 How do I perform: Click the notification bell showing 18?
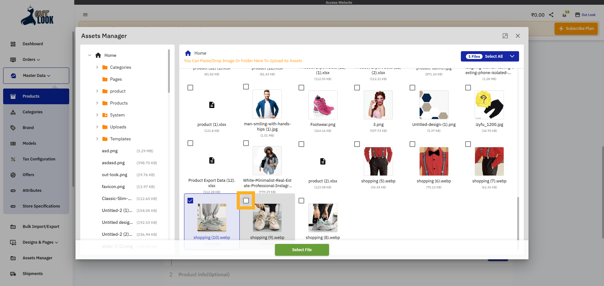pyautogui.click(x=564, y=14)
